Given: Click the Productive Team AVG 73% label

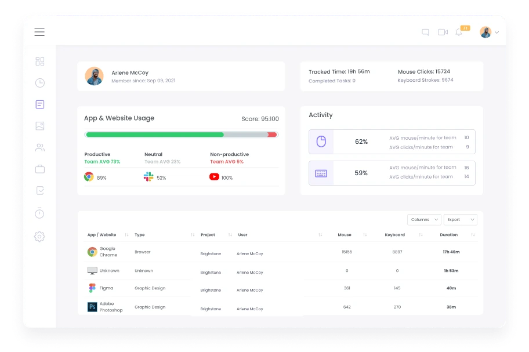Looking at the screenshot, I should pos(102,161).
